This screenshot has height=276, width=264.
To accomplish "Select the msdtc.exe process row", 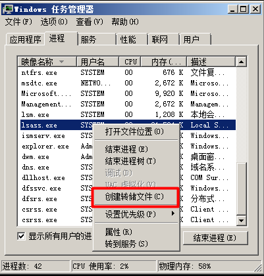I will [128, 83].
